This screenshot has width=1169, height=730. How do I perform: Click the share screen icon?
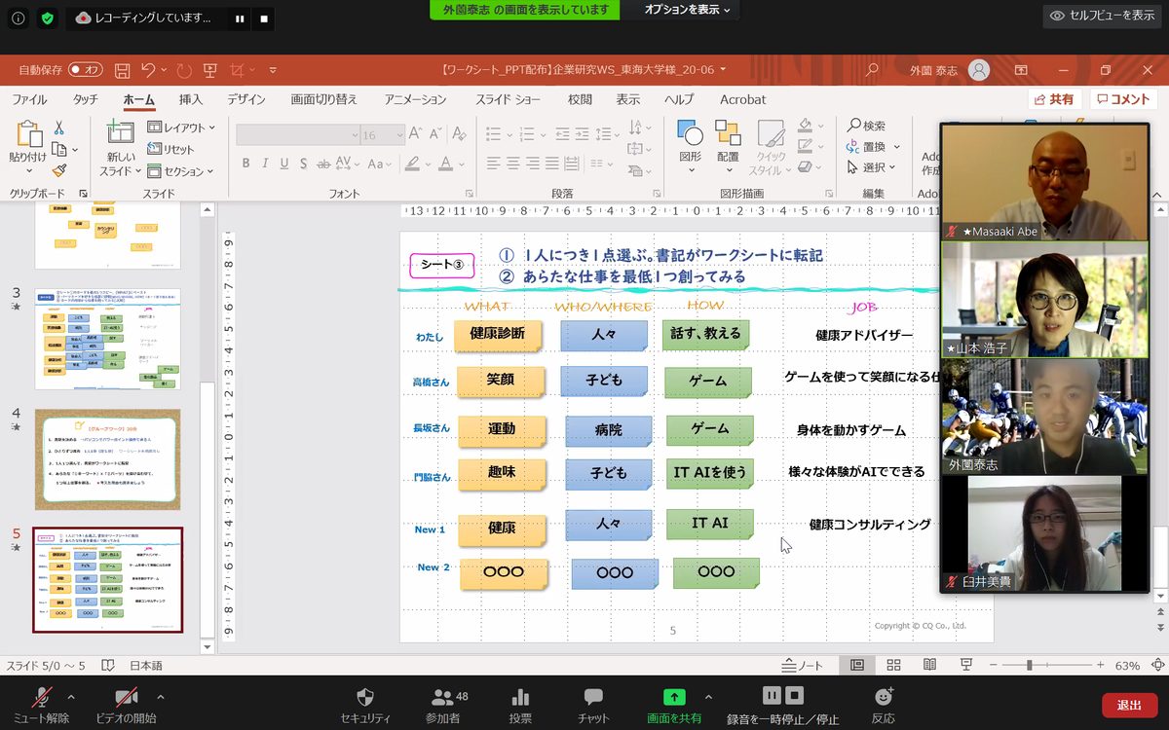click(x=673, y=697)
